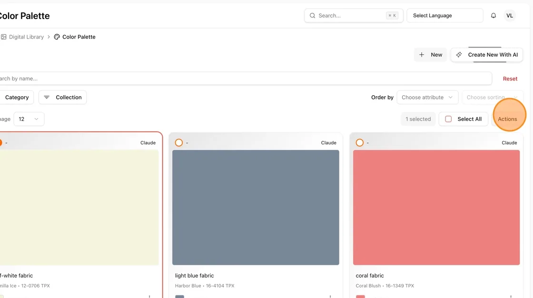Click the light blue color swatch image
533x298 pixels.
click(256, 208)
